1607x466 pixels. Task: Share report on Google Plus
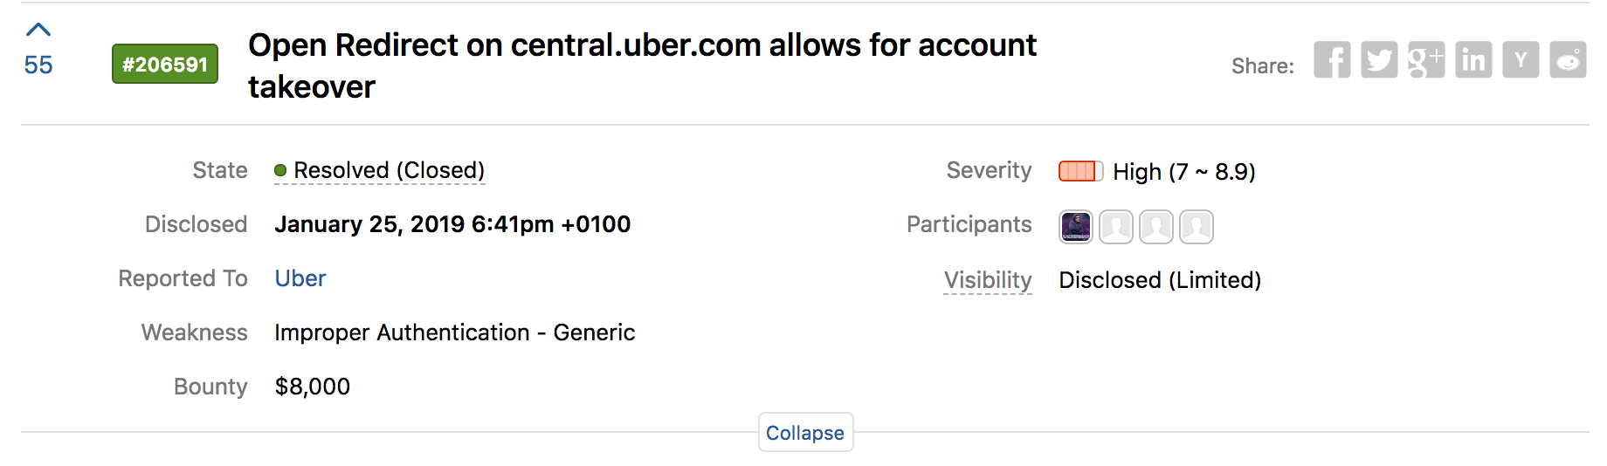[1426, 60]
